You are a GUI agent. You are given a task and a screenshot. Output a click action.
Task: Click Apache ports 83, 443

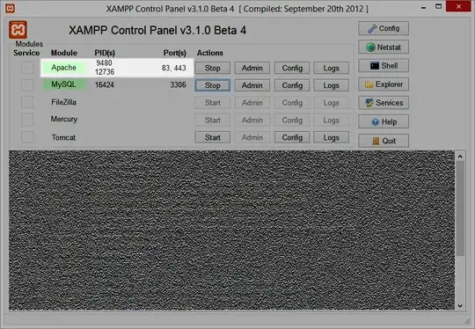(x=173, y=68)
